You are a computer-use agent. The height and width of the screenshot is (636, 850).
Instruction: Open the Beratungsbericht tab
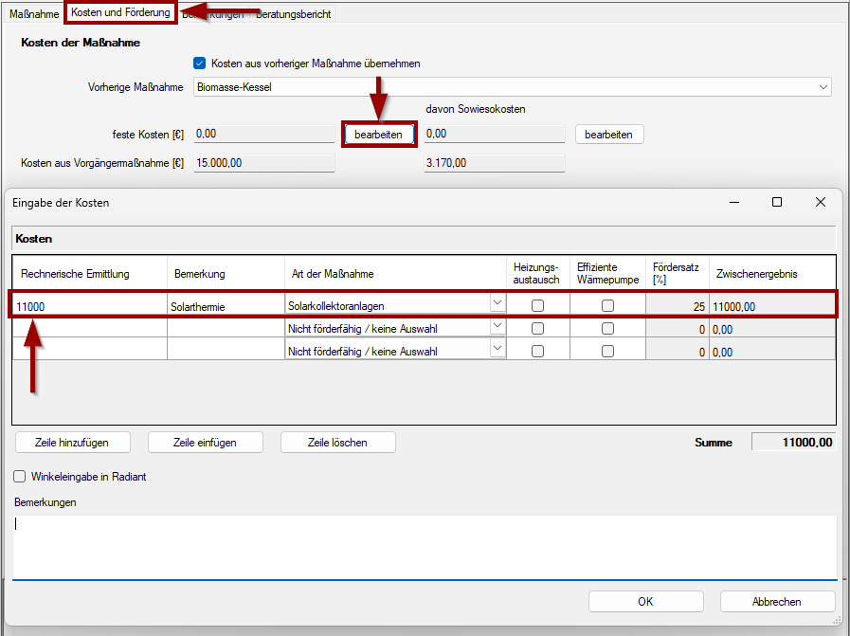(x=294, y=14)
